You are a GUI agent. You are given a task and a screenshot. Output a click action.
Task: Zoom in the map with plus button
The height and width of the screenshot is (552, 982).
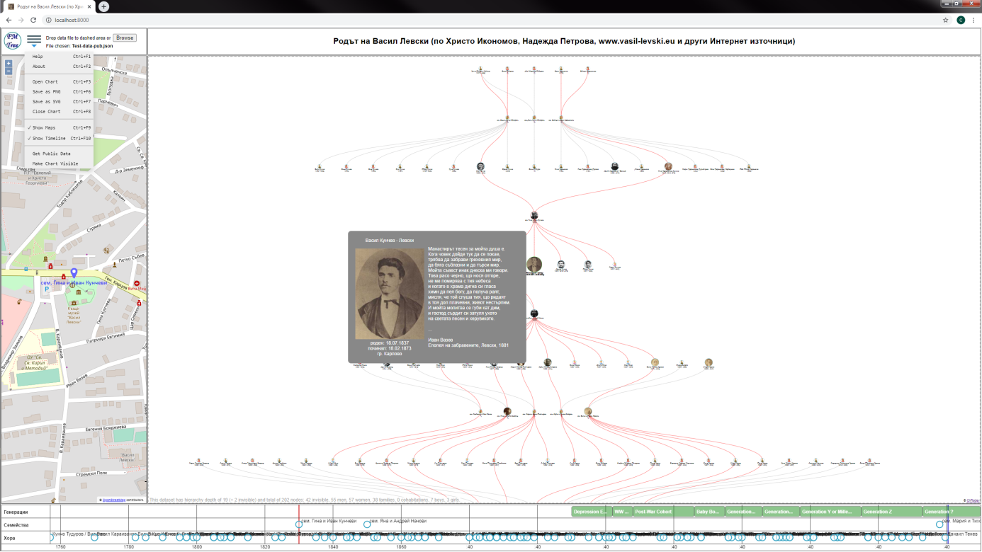point(9,64)
